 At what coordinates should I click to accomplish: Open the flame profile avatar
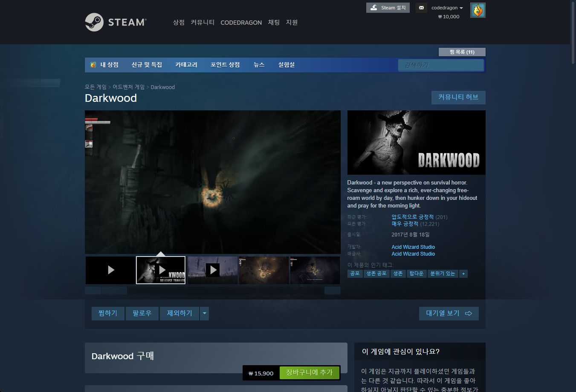pyautogui.click(x=478, y=10)
